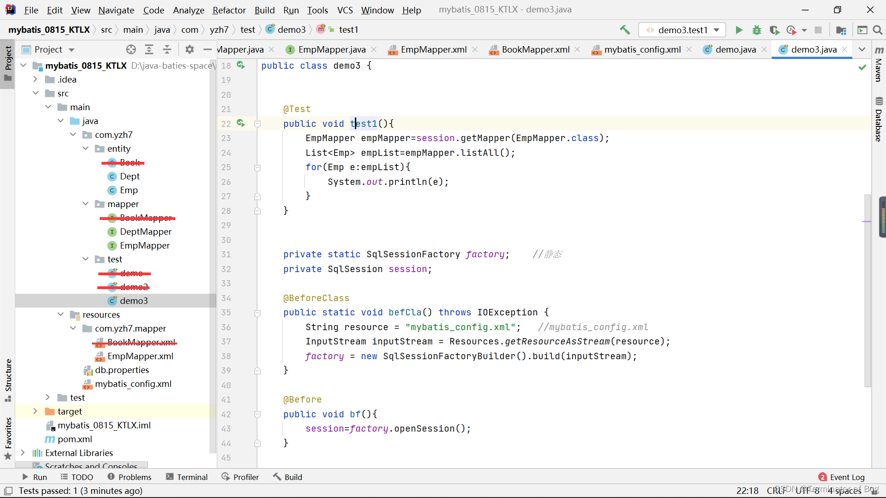Click the run gutter icon beside line 22
The image size is (886, 498).
pyautogui.click(x=241, y=123)
